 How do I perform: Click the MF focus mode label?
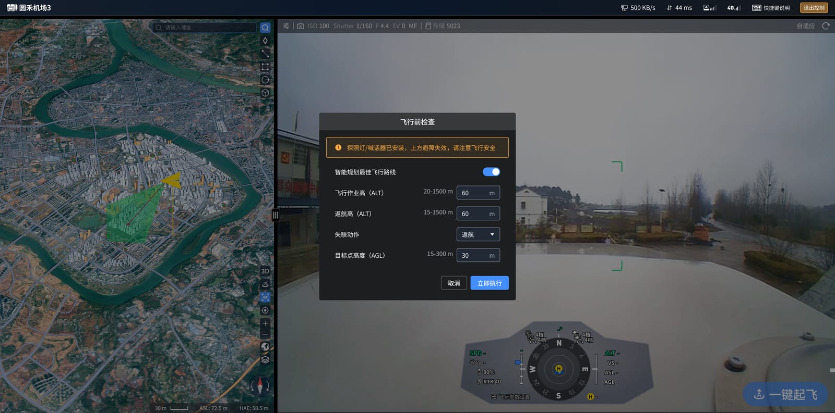tap(413, 26)
